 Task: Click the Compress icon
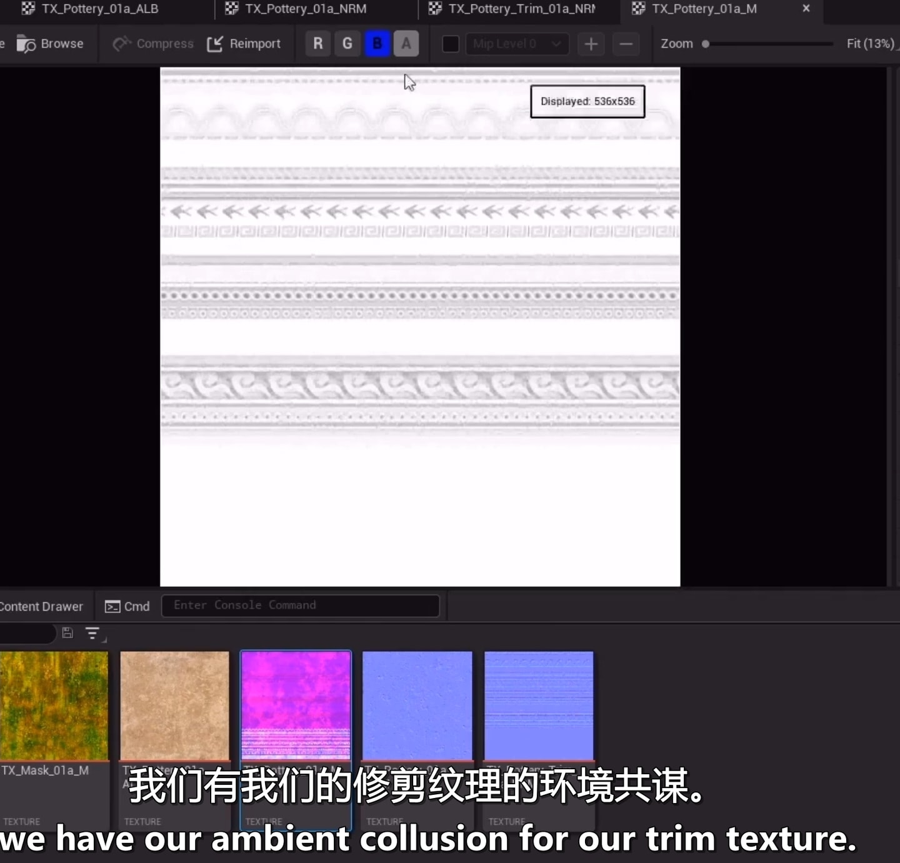(121, 44)
